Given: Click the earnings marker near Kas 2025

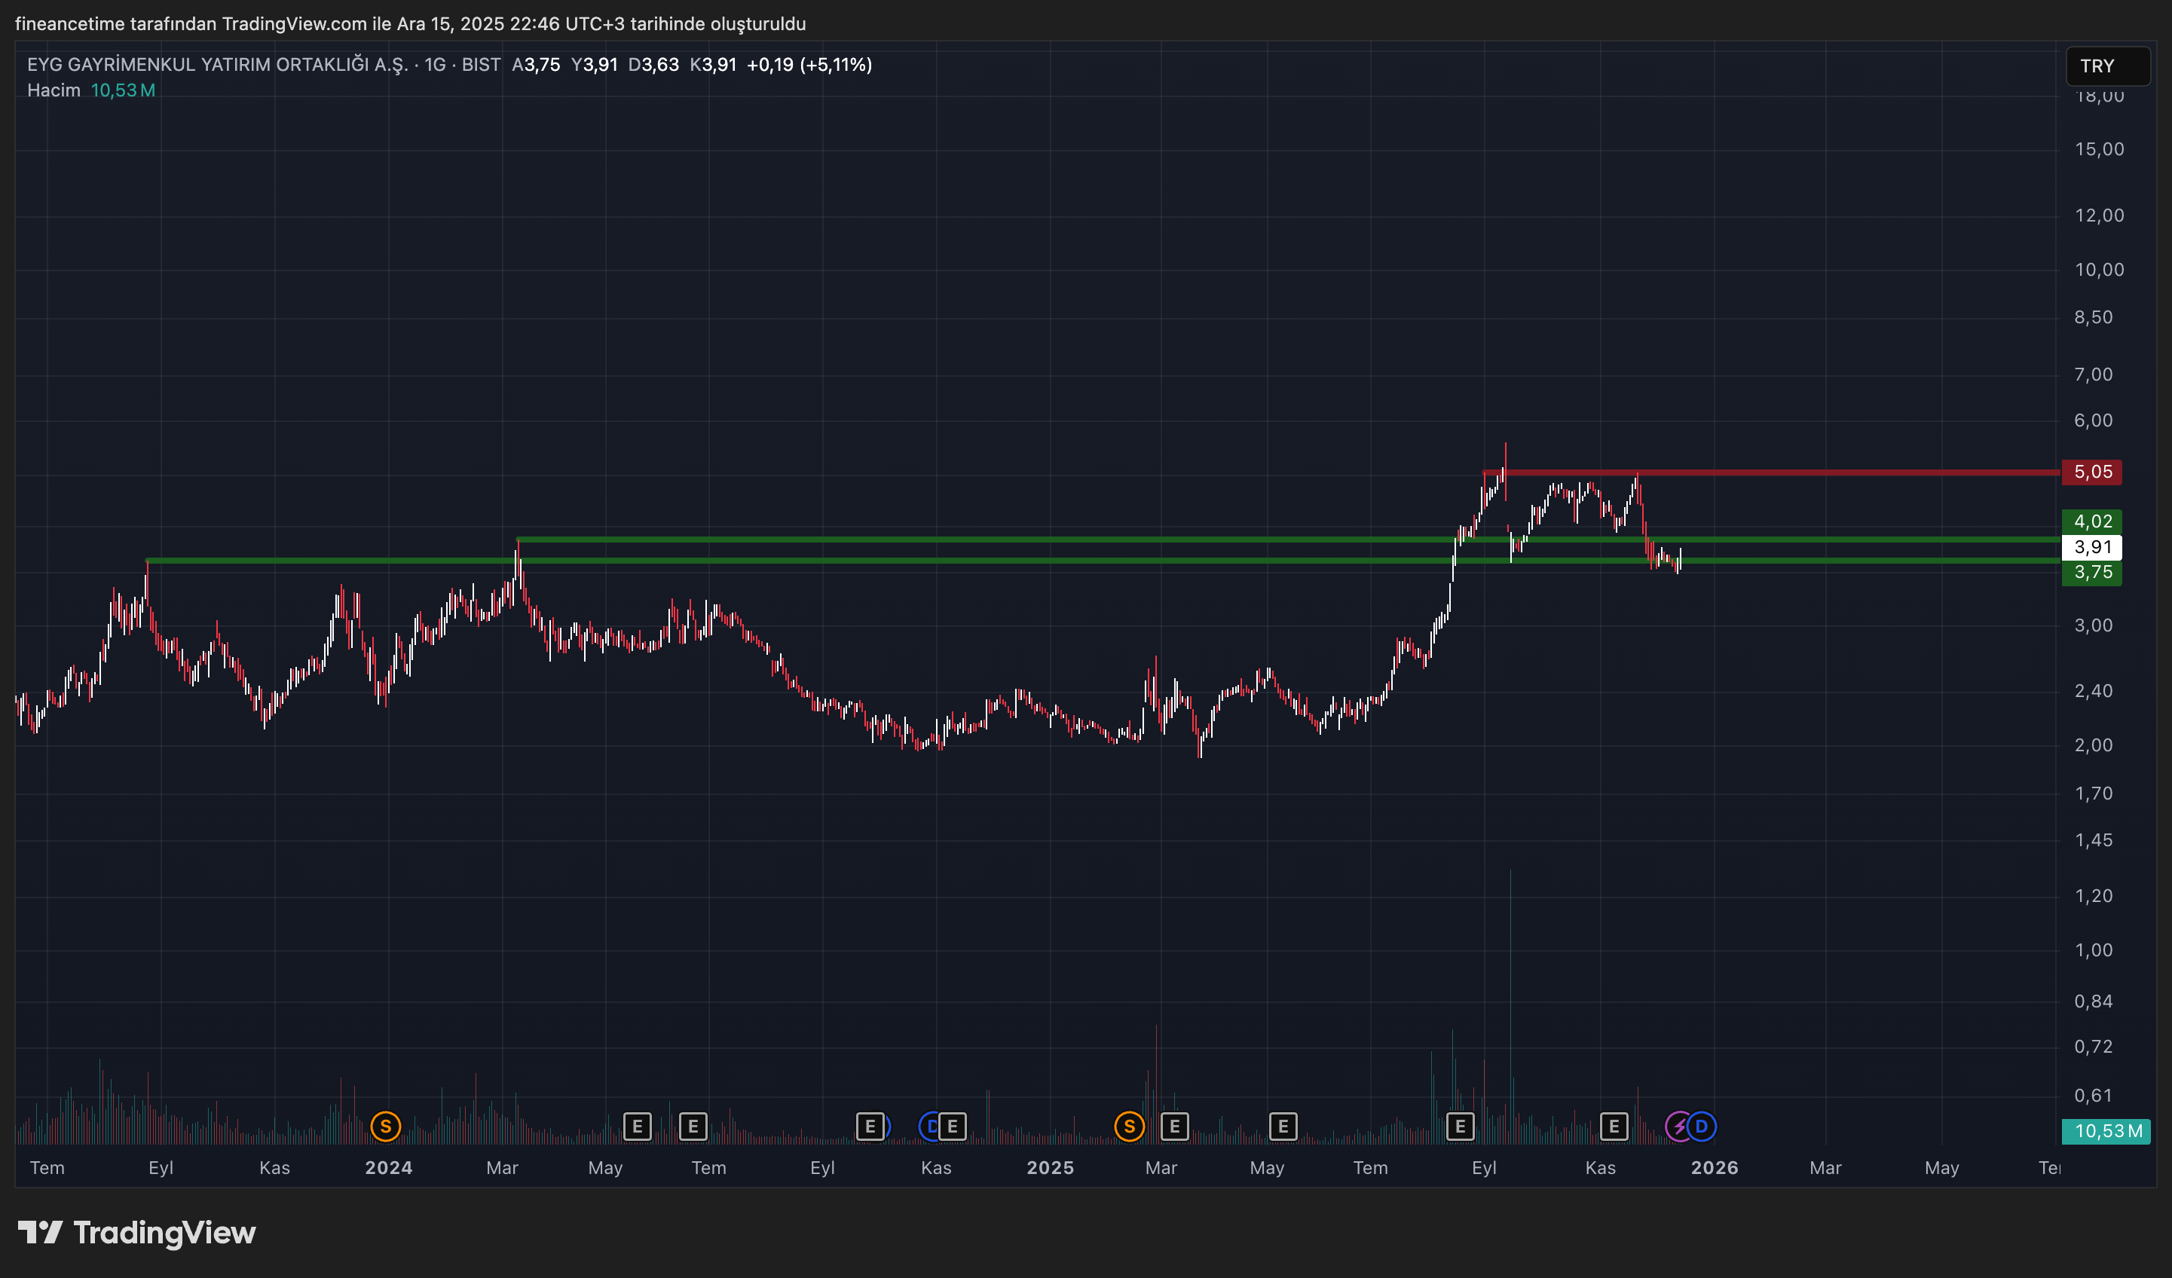Looking at the screenshot, I should [x=1614, y=1127].
